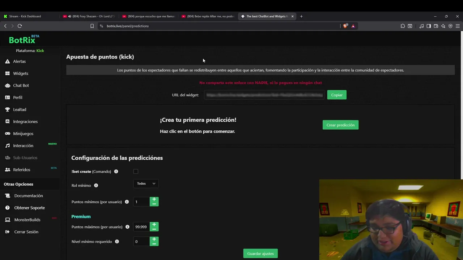
Task: Click info icon beside Puntos máximos
Action: [x=127, y=227]
